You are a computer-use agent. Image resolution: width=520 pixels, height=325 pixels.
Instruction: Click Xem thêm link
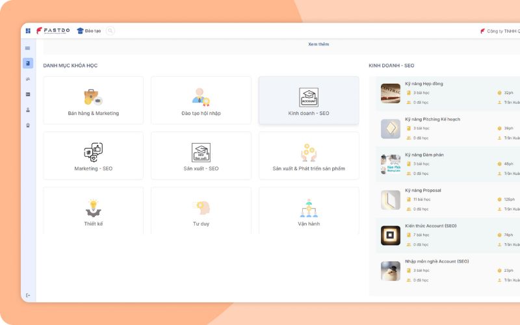[x=318, y=44]
